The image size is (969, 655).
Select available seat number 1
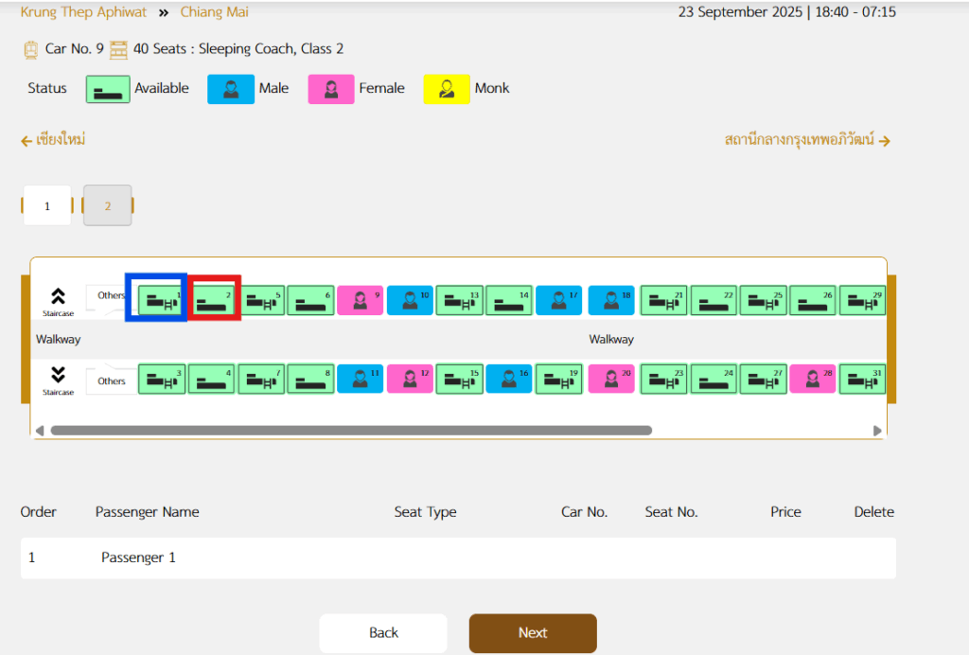point(162,300)
